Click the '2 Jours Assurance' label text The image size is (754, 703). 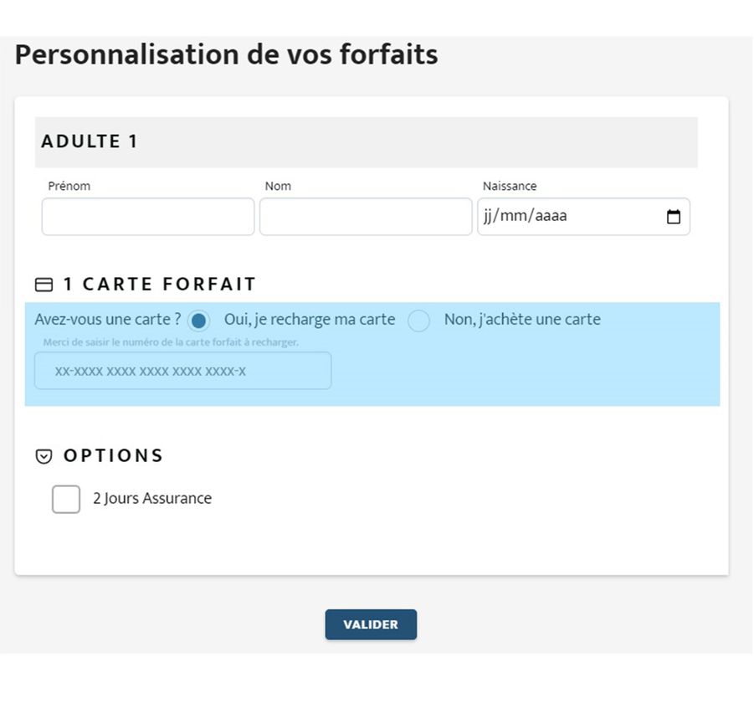(x=152, y=499)
